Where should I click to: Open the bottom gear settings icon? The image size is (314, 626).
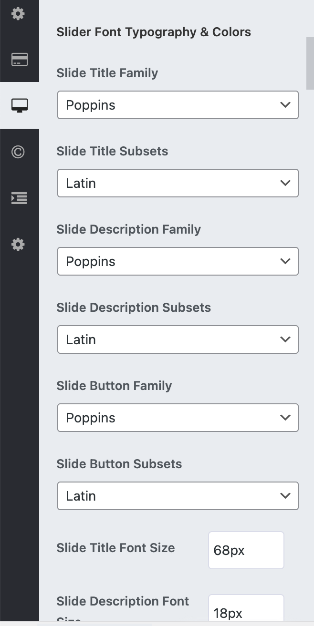[x=18, y=244]
